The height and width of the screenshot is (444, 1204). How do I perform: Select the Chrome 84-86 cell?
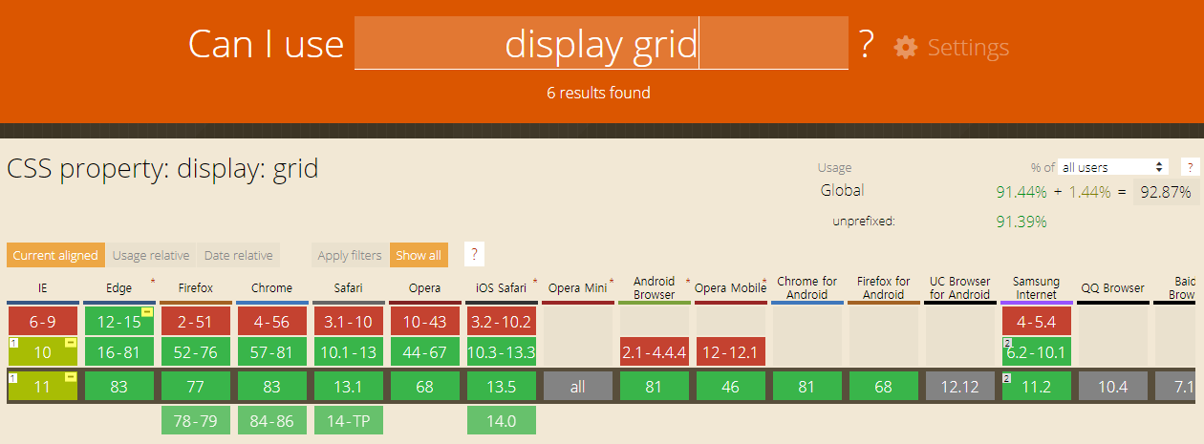(x=272, y=420)
